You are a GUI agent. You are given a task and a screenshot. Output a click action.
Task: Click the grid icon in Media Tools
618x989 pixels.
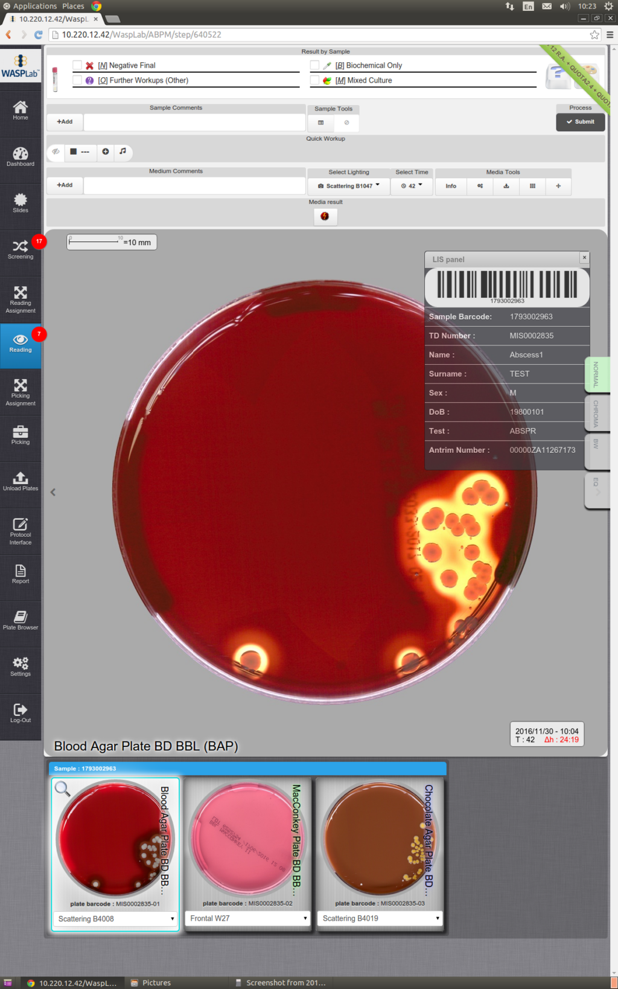pos(532,186)
